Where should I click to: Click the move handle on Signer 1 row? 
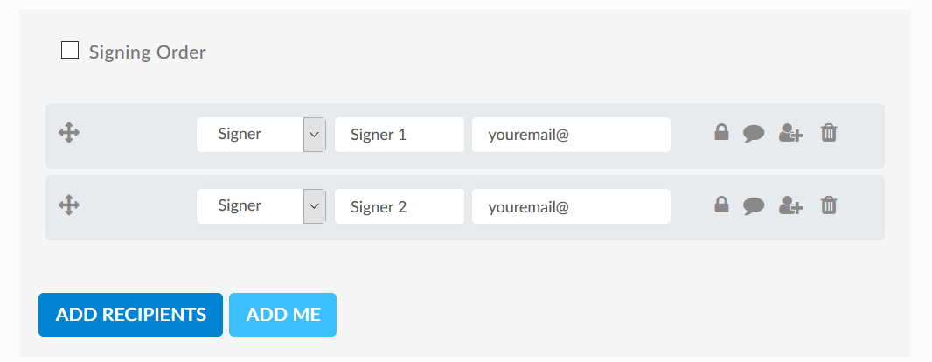coord(69,133)
